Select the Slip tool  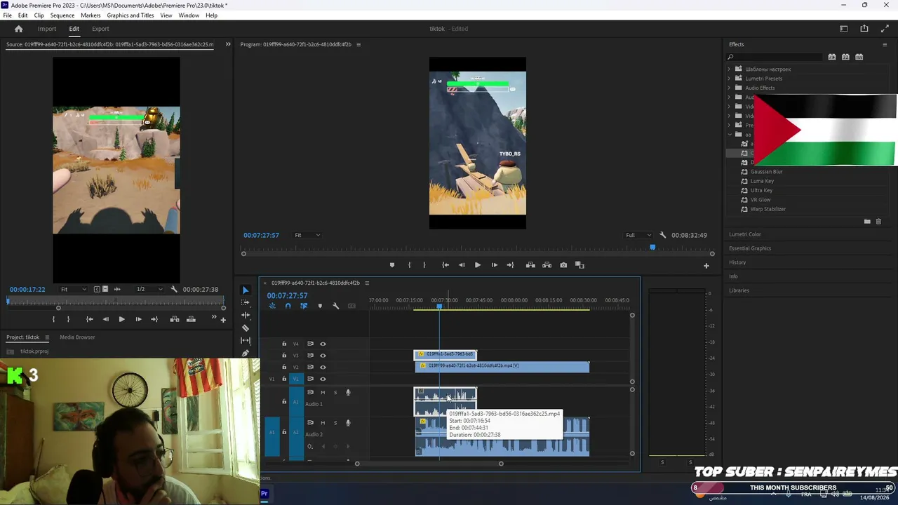coord(246,341)
